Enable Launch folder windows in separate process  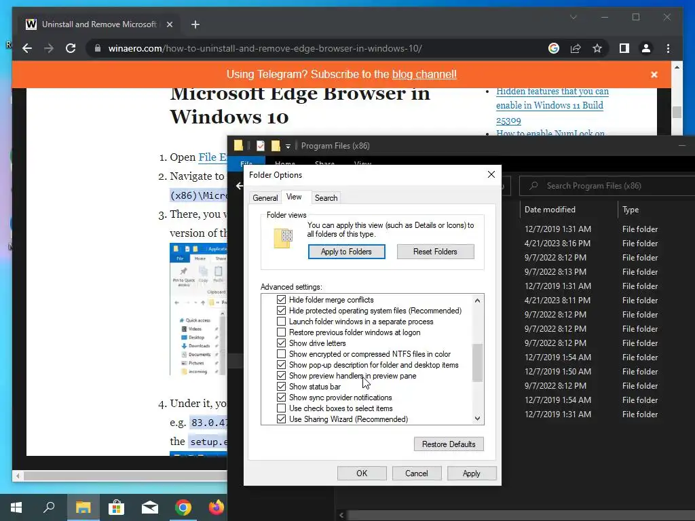(281, 321)
